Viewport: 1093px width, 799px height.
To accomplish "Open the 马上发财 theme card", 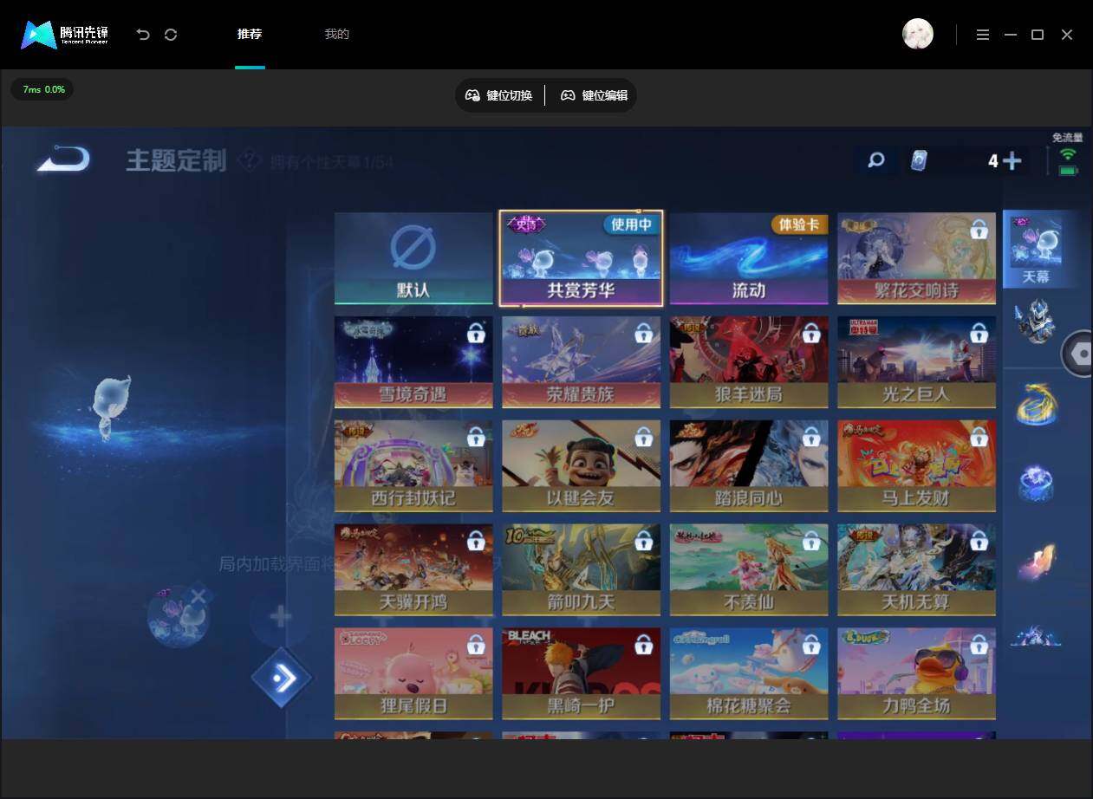I will click(916, 466).
